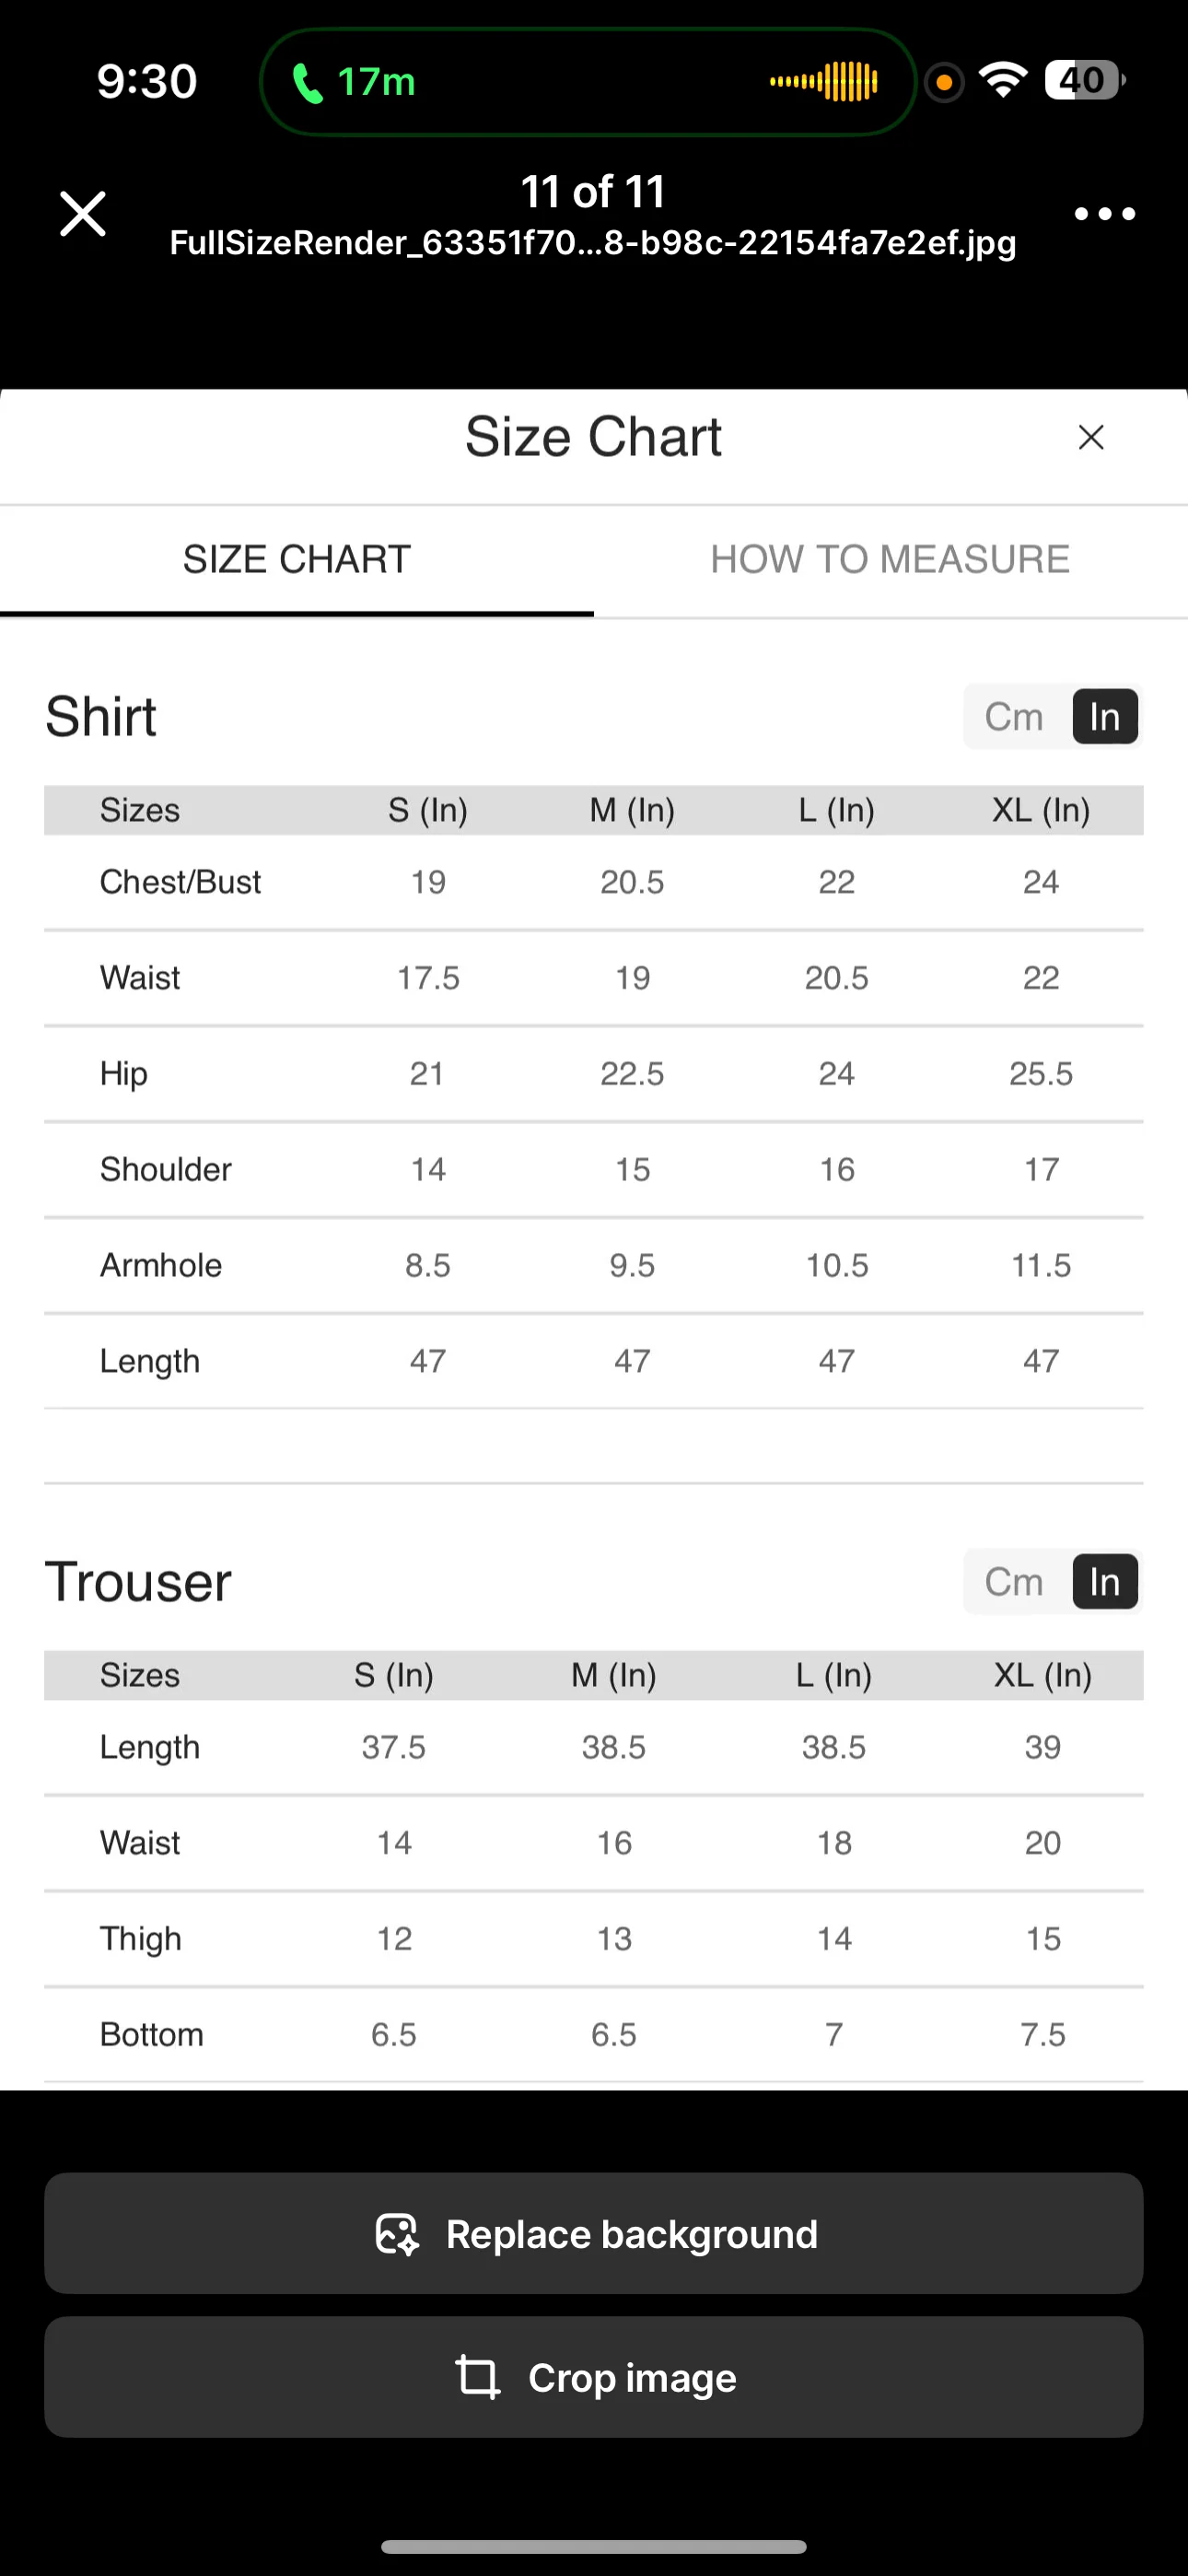Select In units for Trouser table
Viewport: 1188px width, 2576px height.
(1105, 1582)
